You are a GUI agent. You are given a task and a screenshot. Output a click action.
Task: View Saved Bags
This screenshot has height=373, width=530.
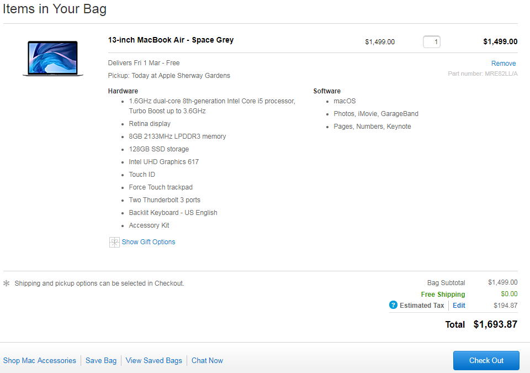pyautogui.click(x=154, y=360)
